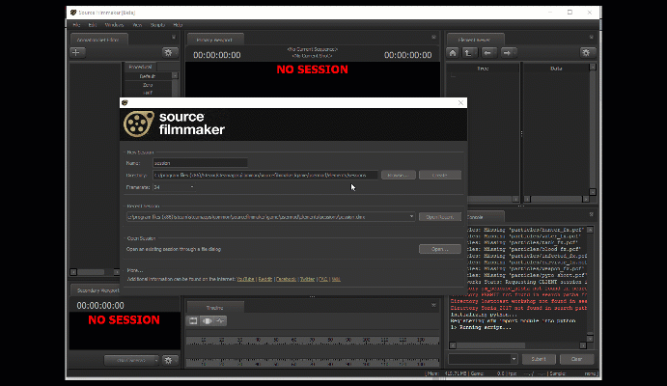Select the Primary Viewport tab

pos(215,40)
